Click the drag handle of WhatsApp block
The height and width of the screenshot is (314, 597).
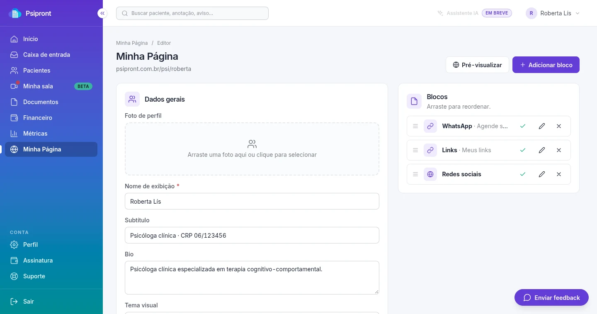coord(415,126)
